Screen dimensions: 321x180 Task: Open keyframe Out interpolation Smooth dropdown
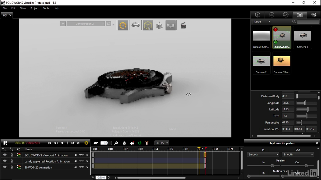(298, 154)
